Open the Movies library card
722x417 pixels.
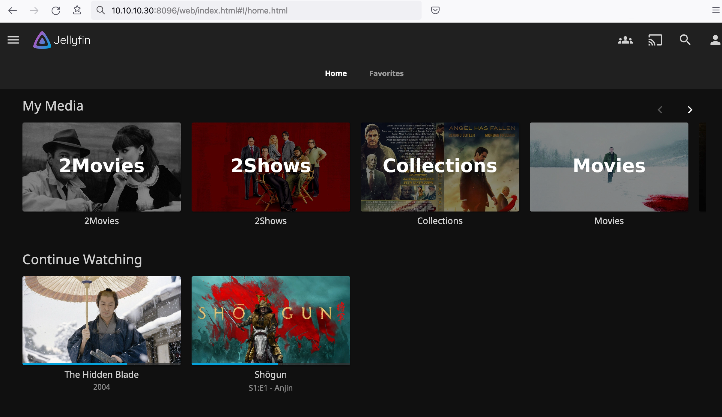[x=609, y=167]
